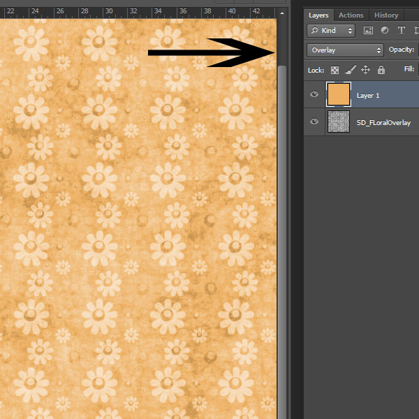The width and height of the screenshot is (419, 419).
Task: Click the Layer 1 orange thumbnail
Action: pyautogui.click(x=338, y=94)
